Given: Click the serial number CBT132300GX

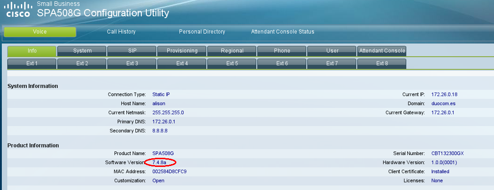Looking at the screenshot, I should (x=447, y=153).
